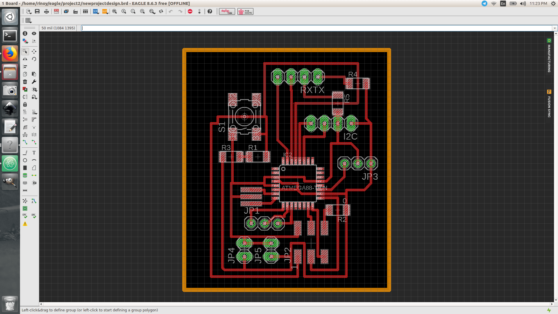The height and width of the screenshot is (314, 558).
Task: Open the Layer settings color dropdown
Action: coord(25,41)
